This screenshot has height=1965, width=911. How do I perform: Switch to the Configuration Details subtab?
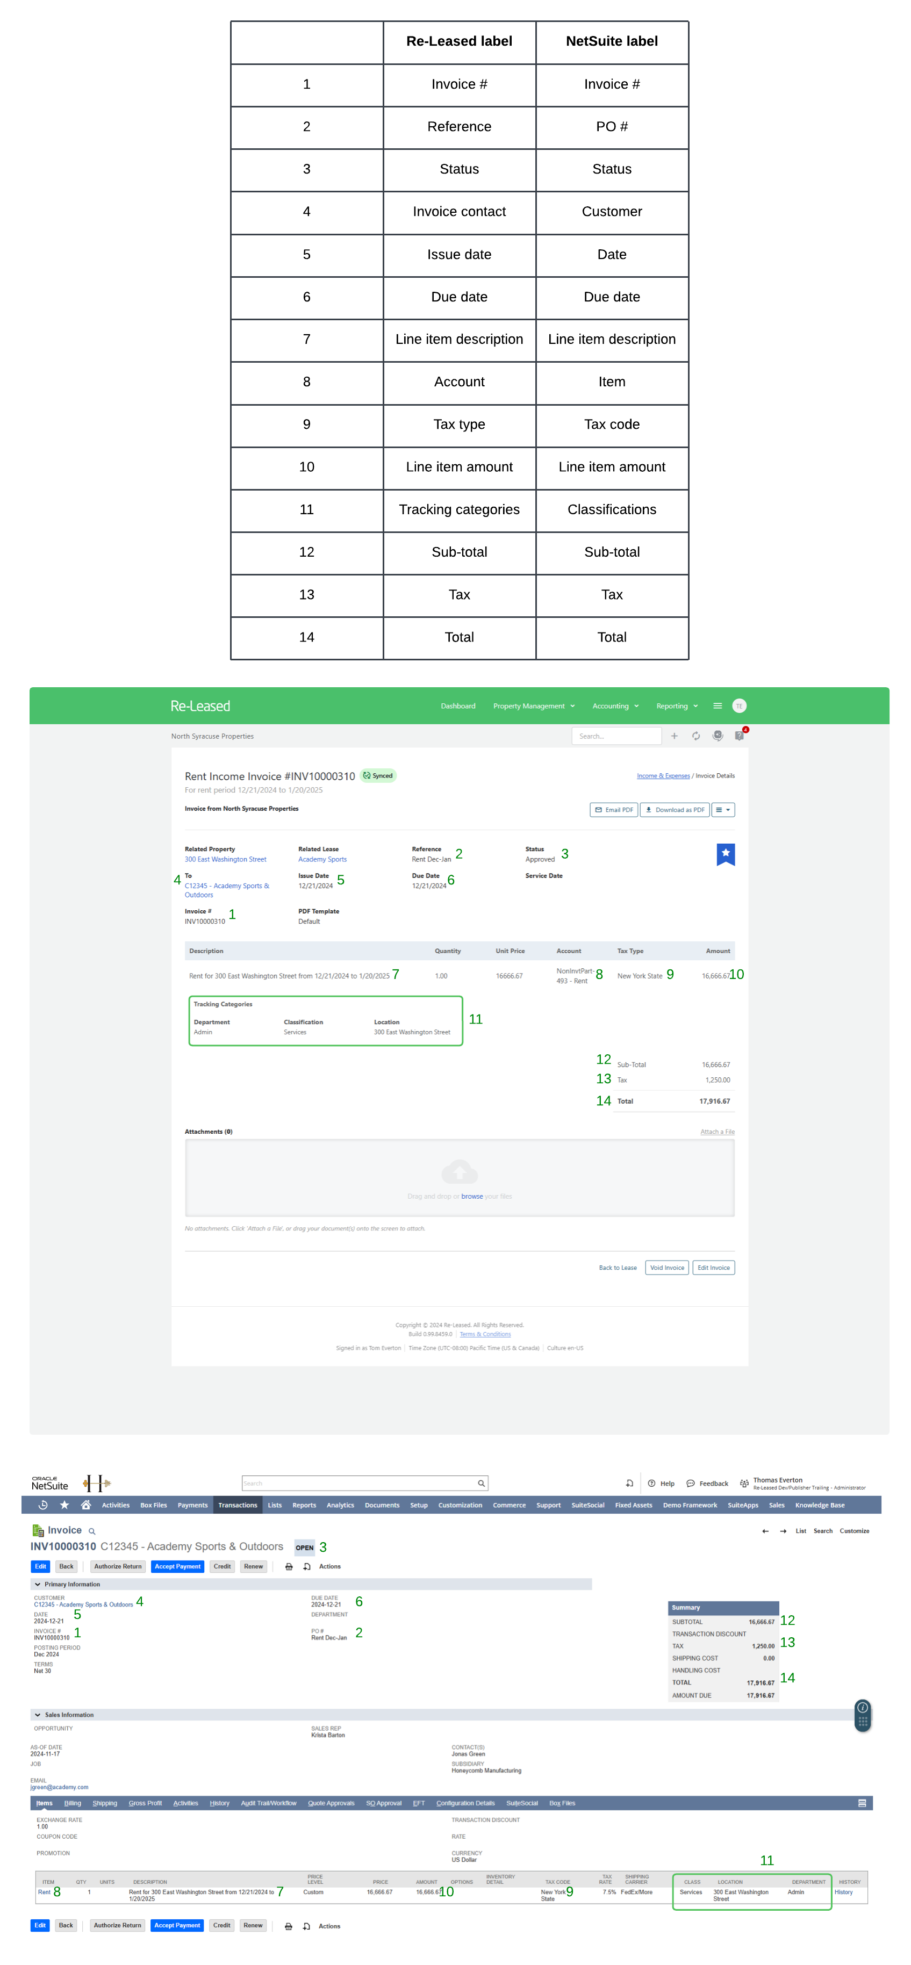(x=465, y=1803)
